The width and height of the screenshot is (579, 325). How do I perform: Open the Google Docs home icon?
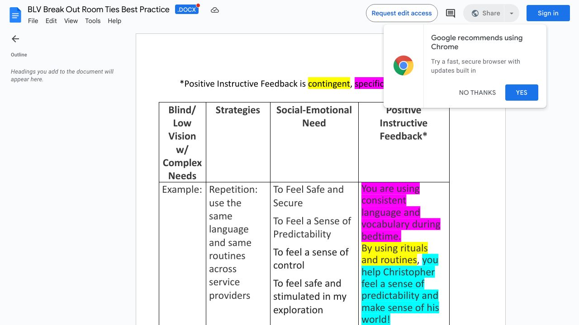(15, 15)
